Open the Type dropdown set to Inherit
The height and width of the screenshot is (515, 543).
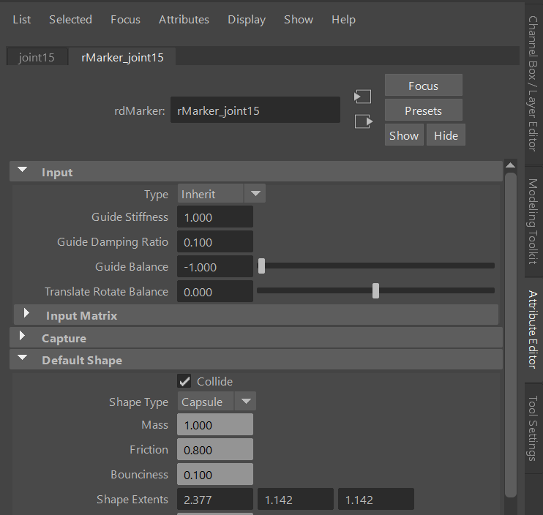[x=221, y=194]
